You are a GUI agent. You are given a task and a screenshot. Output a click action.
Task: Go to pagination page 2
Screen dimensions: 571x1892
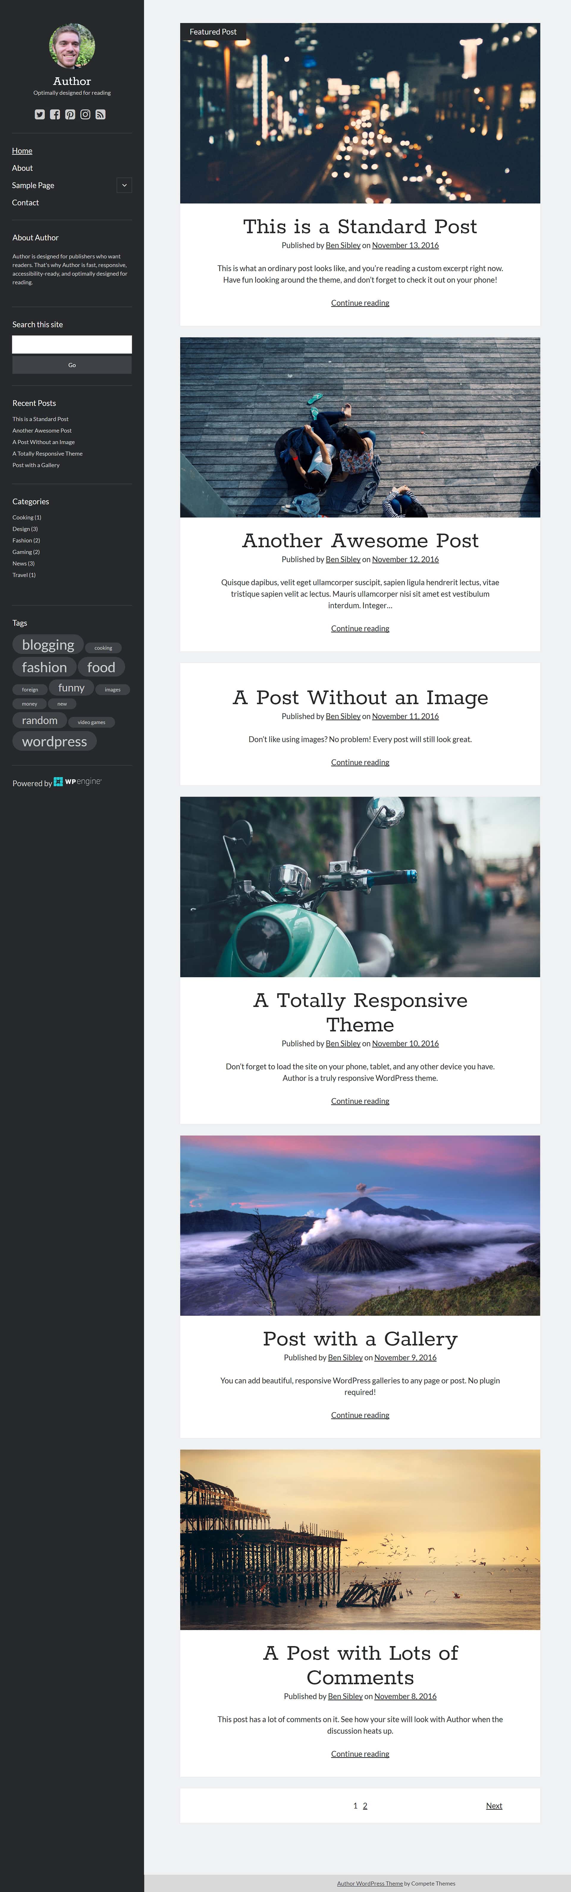point(365,1805)
